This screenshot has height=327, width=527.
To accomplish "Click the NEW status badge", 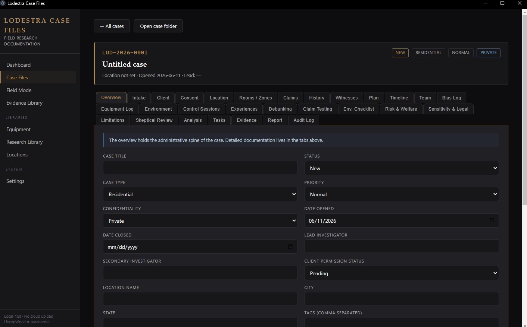I will point(400,53).
